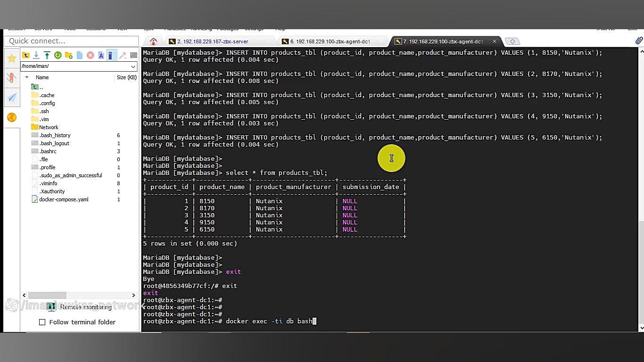This screenshot has height=362, width=644.
Task: Toggle the highlighted blue view-mode icon
Action: pos(112,55)
